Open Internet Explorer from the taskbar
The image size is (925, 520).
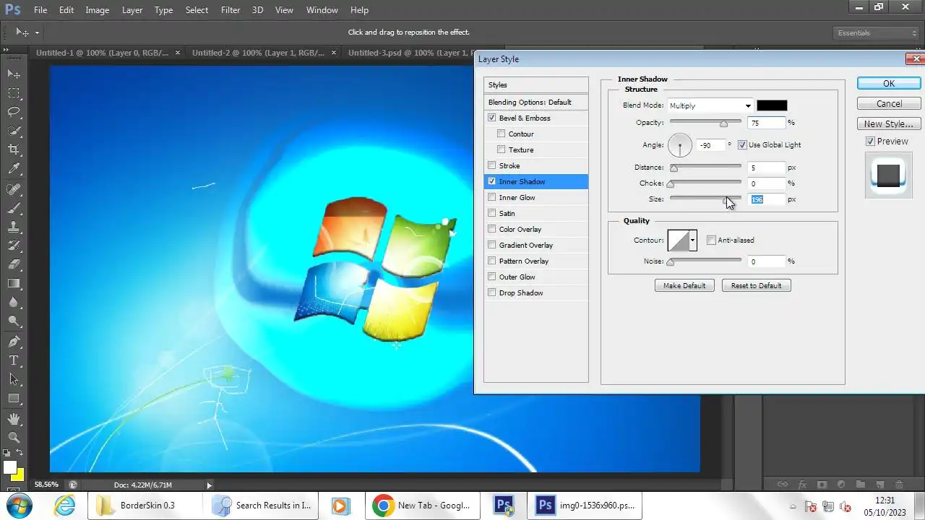[65, 506]
